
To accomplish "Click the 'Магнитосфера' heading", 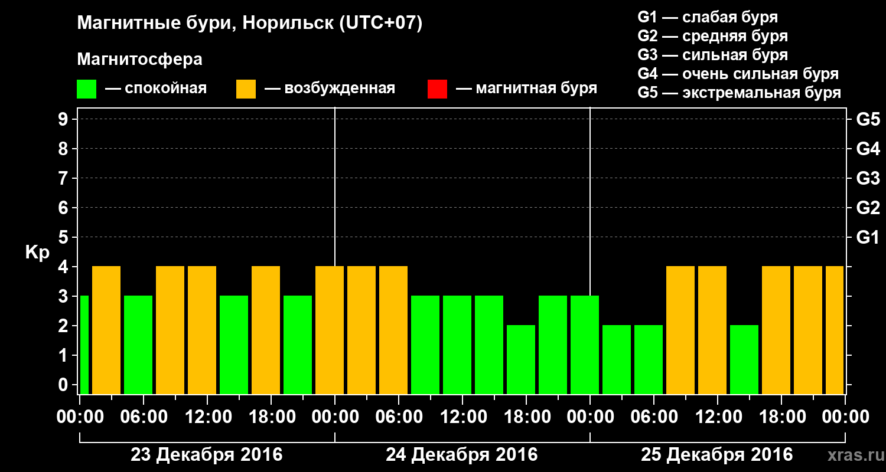I will click(x=140, y=60).
